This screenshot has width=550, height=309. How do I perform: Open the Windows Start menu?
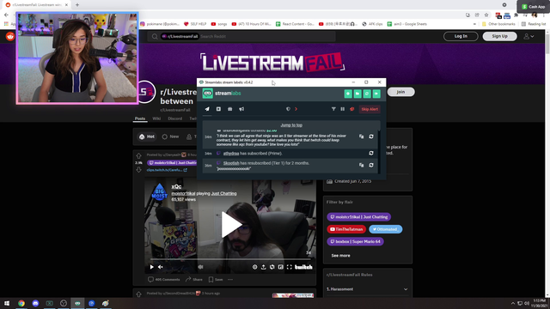tap(7, 303)
